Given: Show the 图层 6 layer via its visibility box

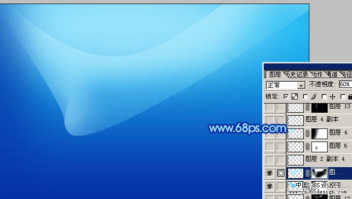Looking at the screenshot, I should click(x=269, y=147).
